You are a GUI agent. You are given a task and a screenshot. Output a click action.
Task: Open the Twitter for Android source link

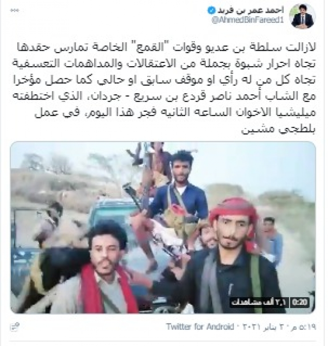200,327
